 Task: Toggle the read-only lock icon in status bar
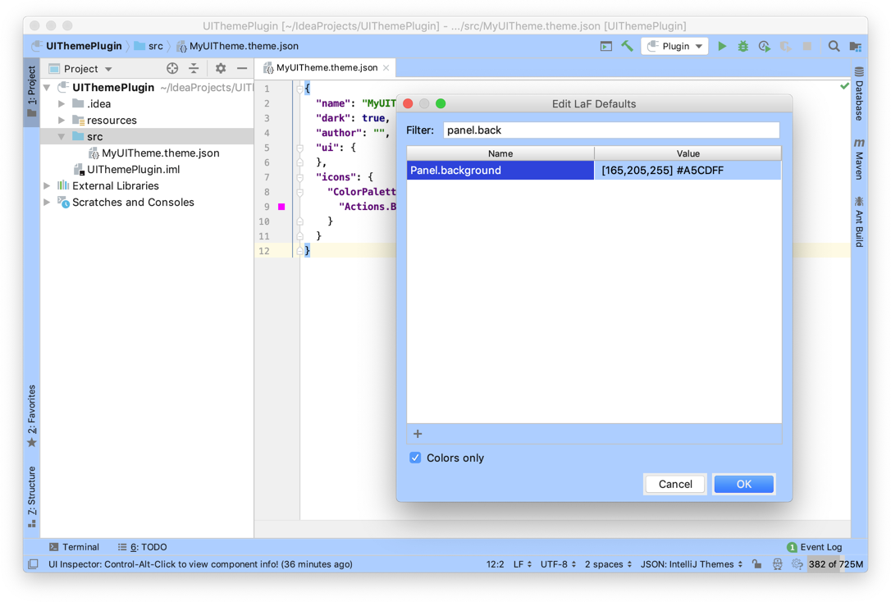tap(756, 564)
